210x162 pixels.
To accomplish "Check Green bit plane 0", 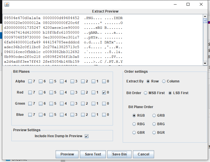I will (104, 104).
